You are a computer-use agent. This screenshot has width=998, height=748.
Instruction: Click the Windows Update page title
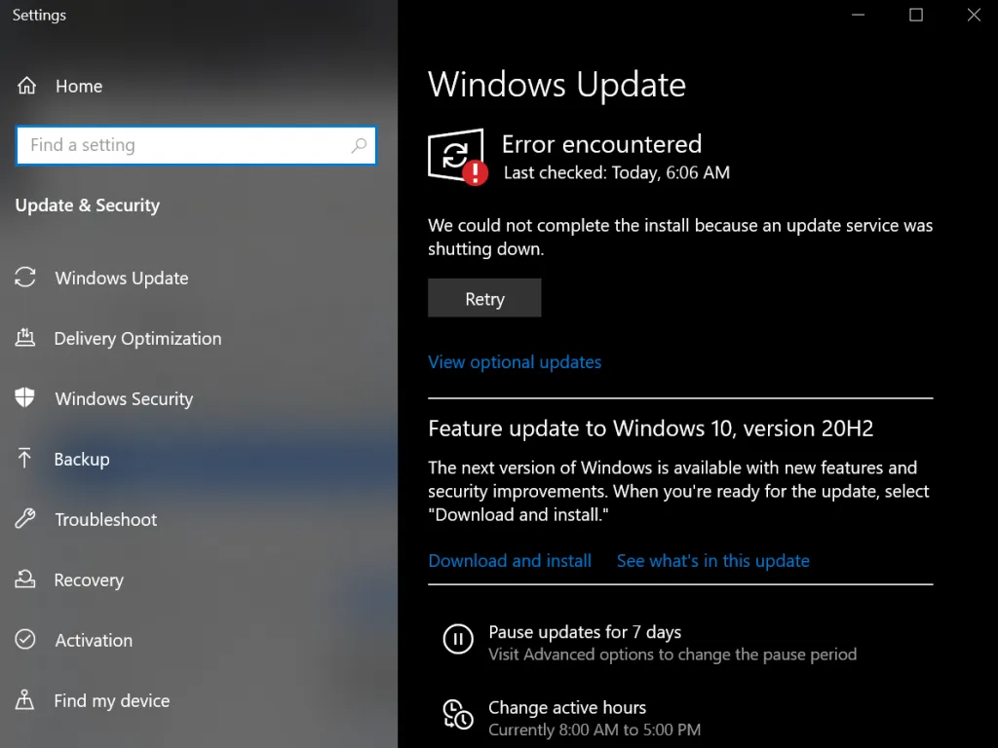(x=557, y=85)
